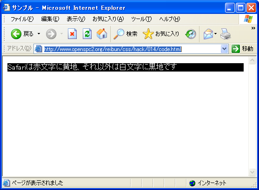The width and height of the screenshot is (259, 190).
Task: Open the ファイル(F) menu
Action: 22,19
